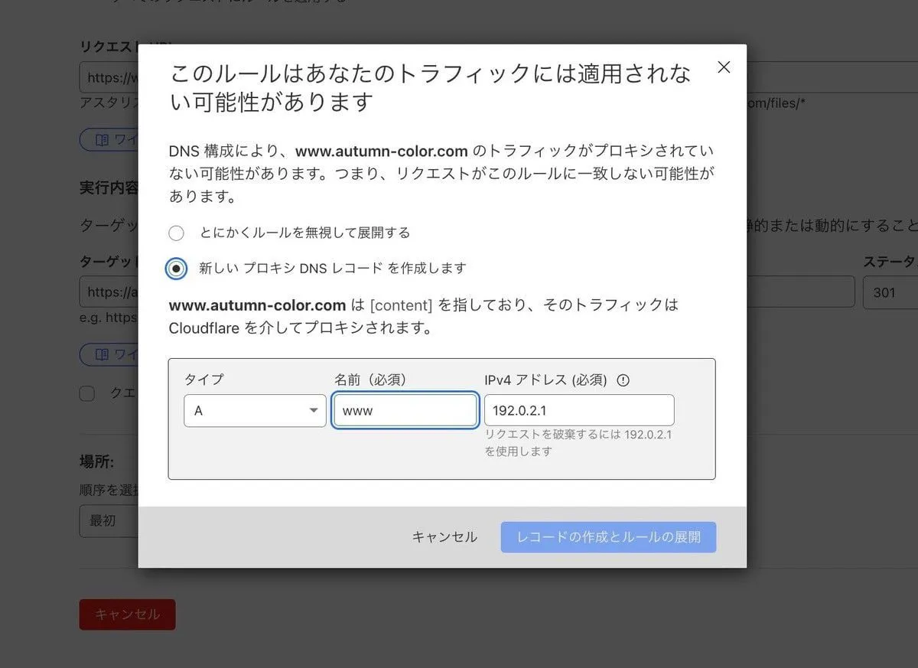Screen dimensions: 918x668
Task: Open the status code 301 dropdown
Action: point(890,292)
